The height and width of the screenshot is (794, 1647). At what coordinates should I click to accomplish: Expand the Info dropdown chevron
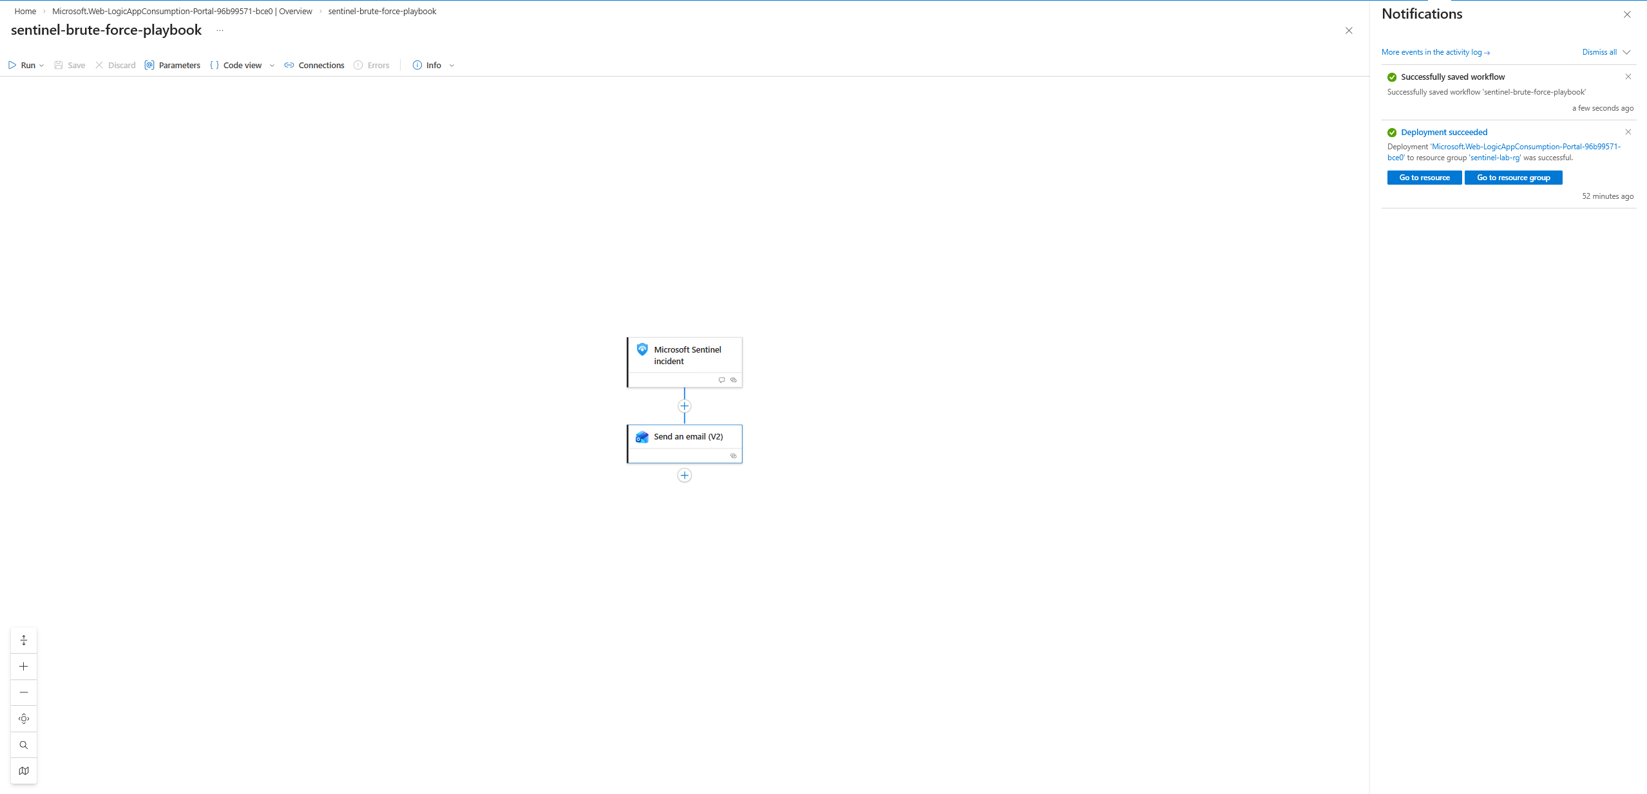tap(452, 66)
